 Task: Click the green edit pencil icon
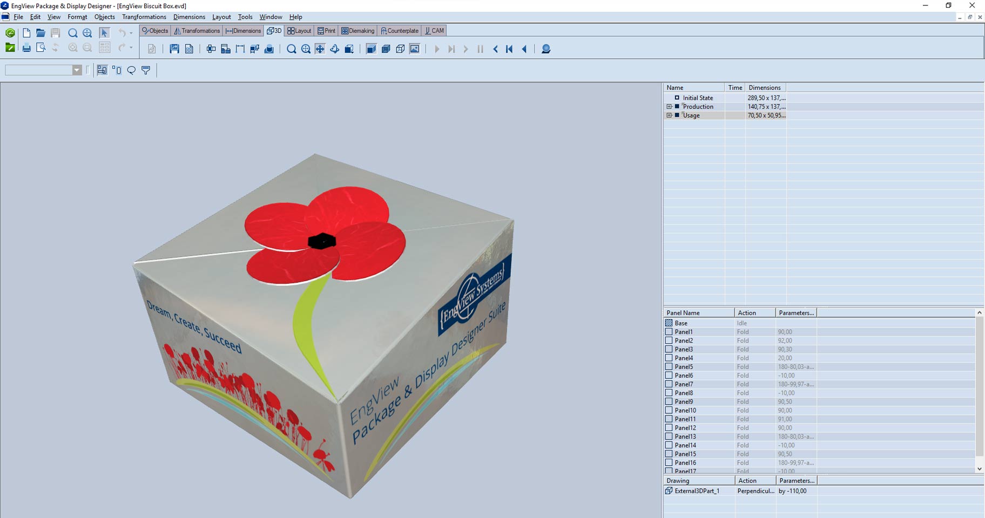(10, 47)
